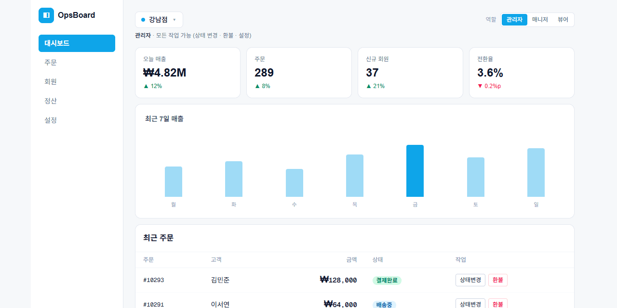Select the 화 bar in sales chart

[x=234, y=179]
